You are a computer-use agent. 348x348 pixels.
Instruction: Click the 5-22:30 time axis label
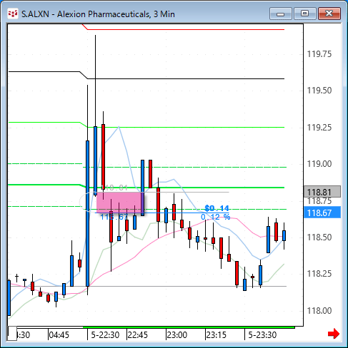(x=105, y=335)
